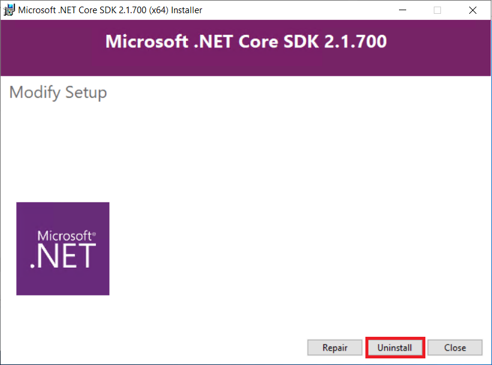Click the "Modify Setup" heading text
492x365 pixels.
pos(58,92)
